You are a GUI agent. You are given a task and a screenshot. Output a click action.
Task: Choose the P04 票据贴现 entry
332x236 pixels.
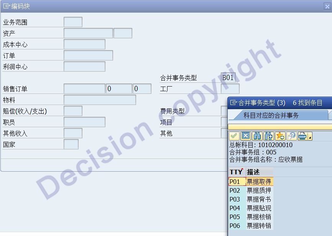[251, 208]
